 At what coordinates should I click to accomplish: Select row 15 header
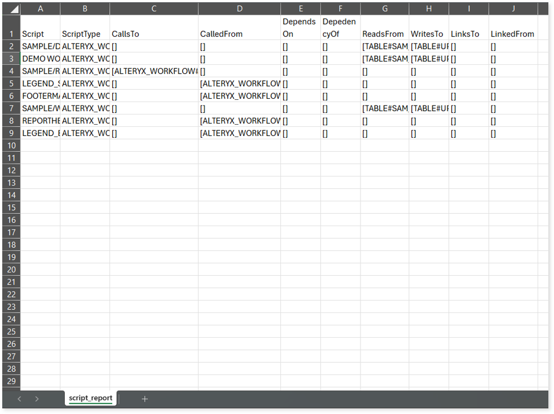pyautogui.click(x=11, y=208)
